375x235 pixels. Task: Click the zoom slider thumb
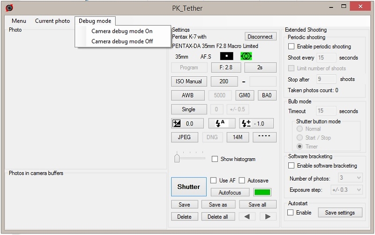coord(177,158)
